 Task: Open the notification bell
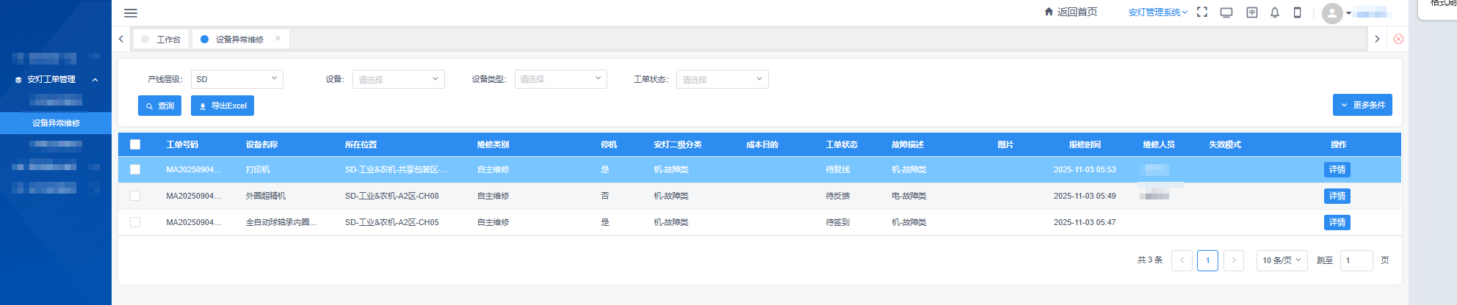coord(1275,12)
